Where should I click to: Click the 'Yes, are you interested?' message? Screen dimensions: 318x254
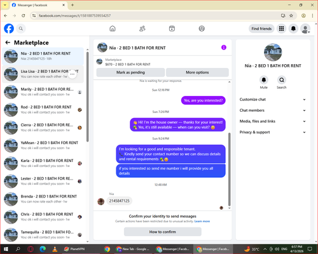204,100
